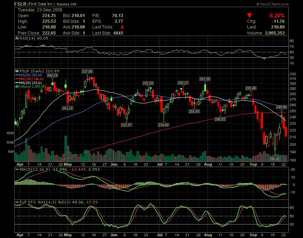Click the red Last Ticks down arrow
Screen dimensions: 303x238
(x=122, y=27)
